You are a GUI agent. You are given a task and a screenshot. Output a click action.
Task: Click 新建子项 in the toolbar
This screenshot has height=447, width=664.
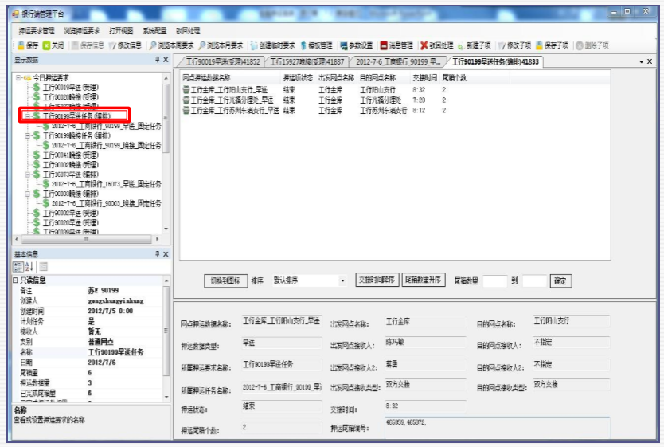click(x=474, y=45)
